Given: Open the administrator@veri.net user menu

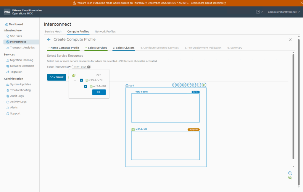Looking at the screenshot, I should coord(283,12).
